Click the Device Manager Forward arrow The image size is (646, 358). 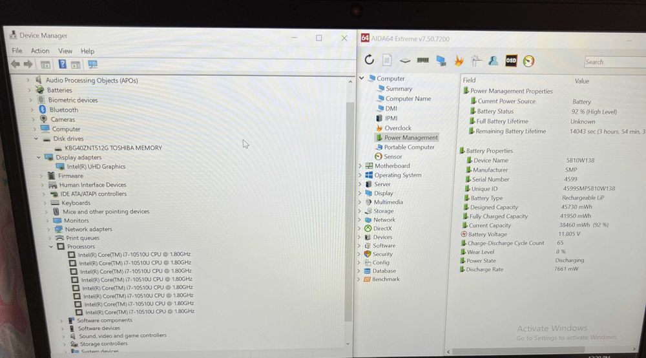click(x=28, y=64)
